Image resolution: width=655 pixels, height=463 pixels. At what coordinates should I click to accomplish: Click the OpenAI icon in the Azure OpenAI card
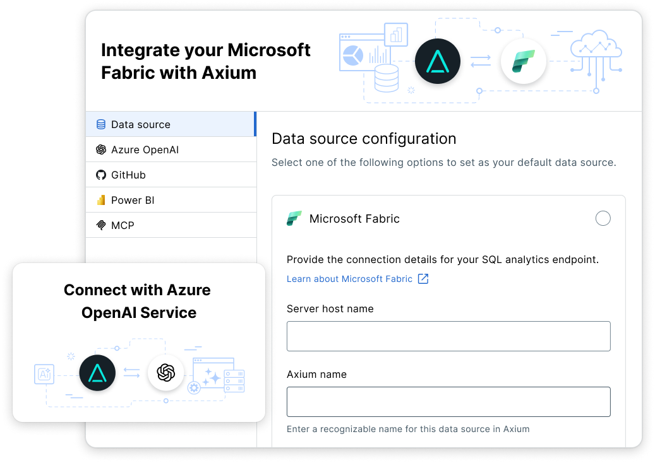(165, 373)
